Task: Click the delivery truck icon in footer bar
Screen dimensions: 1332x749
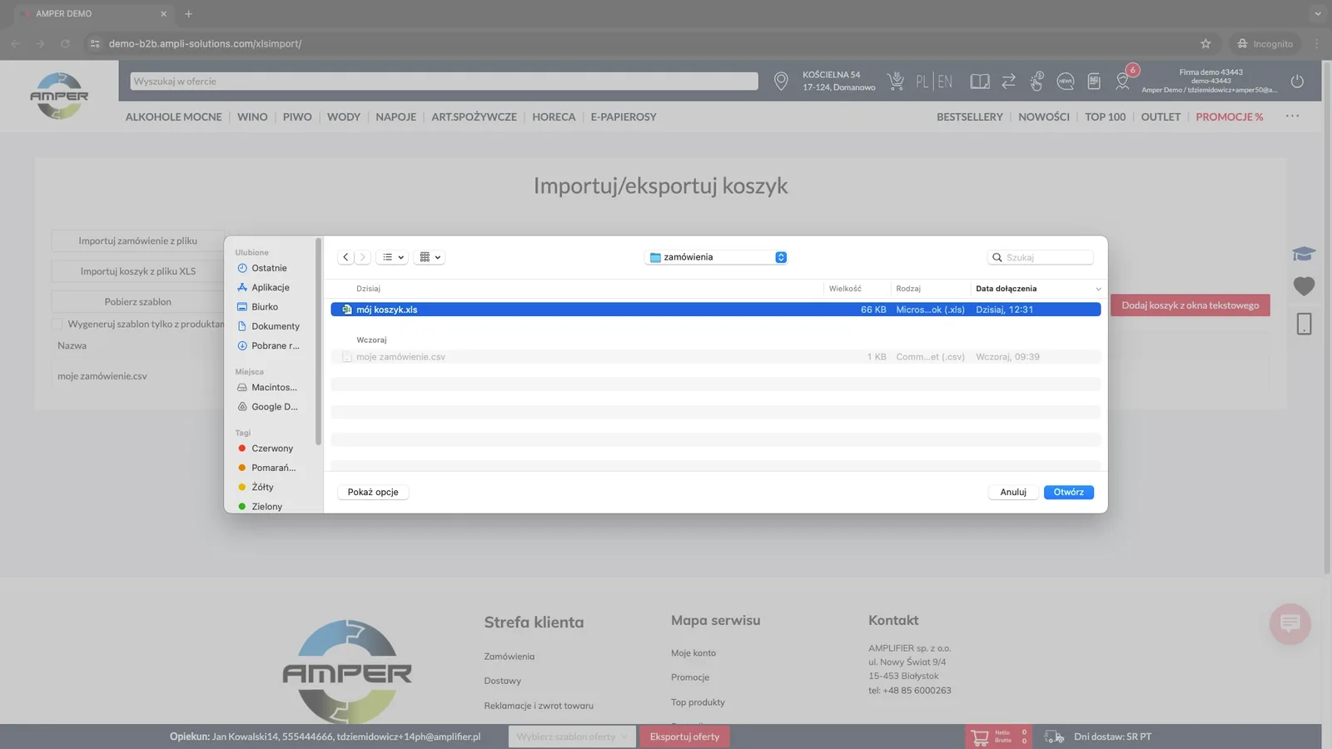Action: [x=1054, y=737]
